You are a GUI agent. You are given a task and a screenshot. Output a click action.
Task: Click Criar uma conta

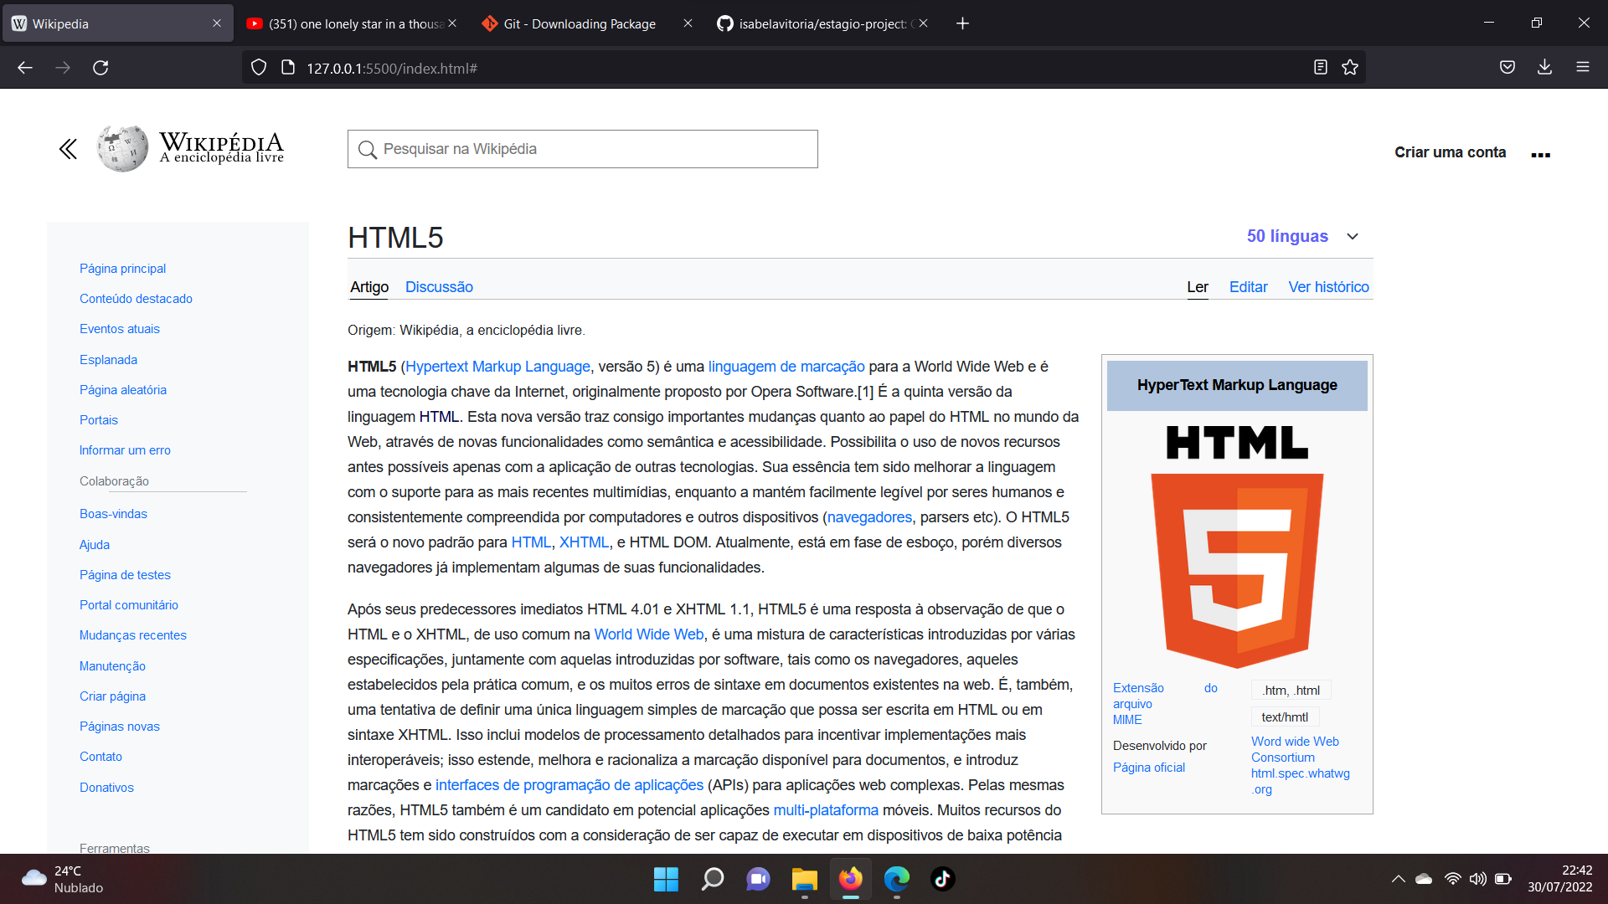pyautogui.click(x=1450, y=152)
